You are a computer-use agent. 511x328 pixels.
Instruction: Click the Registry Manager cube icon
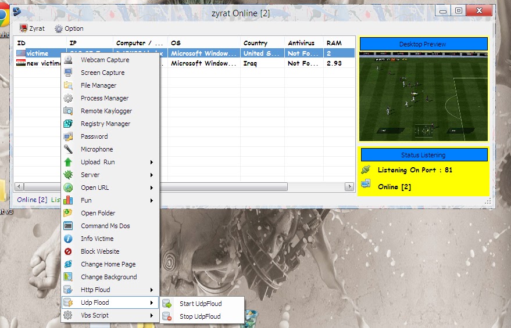pos(68,124)
